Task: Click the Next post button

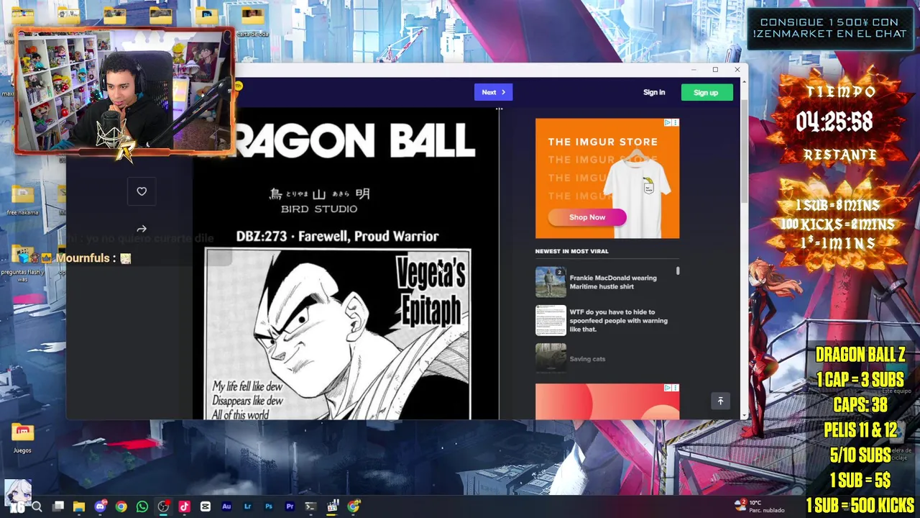Action: click(x=493, y=92)
